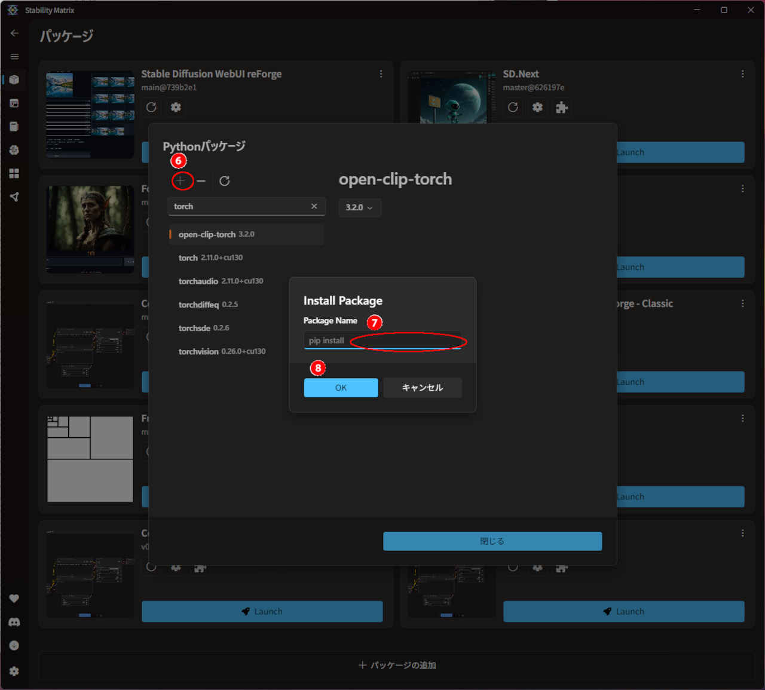Click the Stable Diffusion WebUI reForge thumbnail
Screen dimensions: 765x690
90,115
